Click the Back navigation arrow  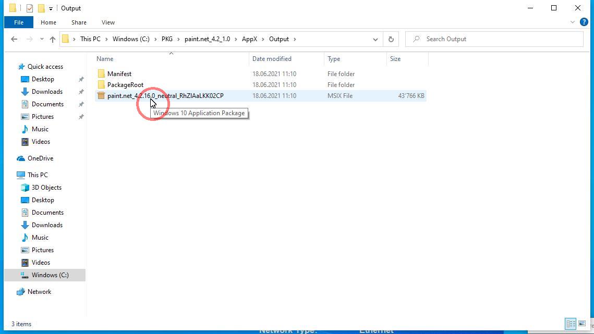point(14,39)
